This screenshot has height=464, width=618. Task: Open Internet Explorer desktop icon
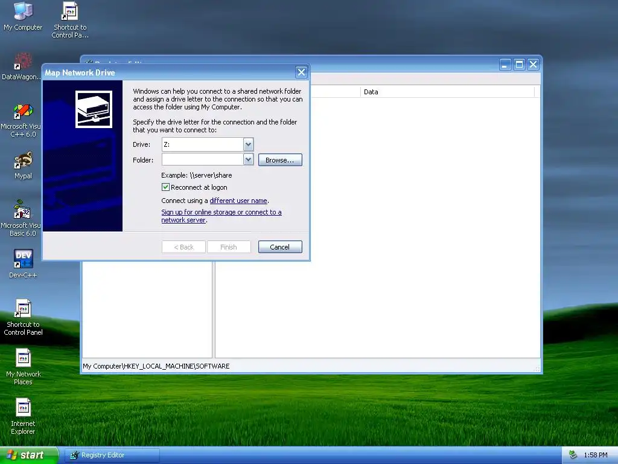coord(23,416)
